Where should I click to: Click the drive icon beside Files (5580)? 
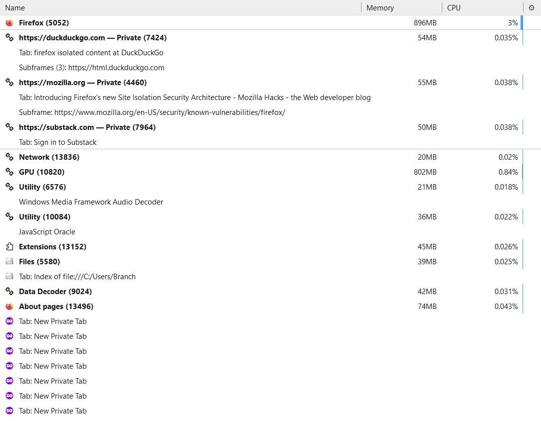9,261
